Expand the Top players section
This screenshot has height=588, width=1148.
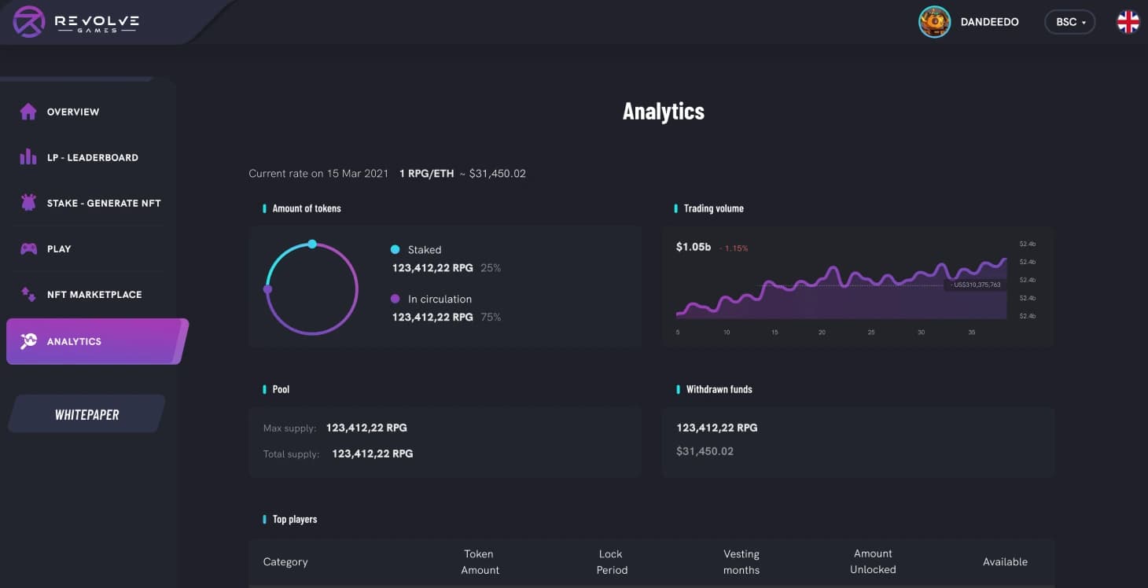(x=295, y=519)
